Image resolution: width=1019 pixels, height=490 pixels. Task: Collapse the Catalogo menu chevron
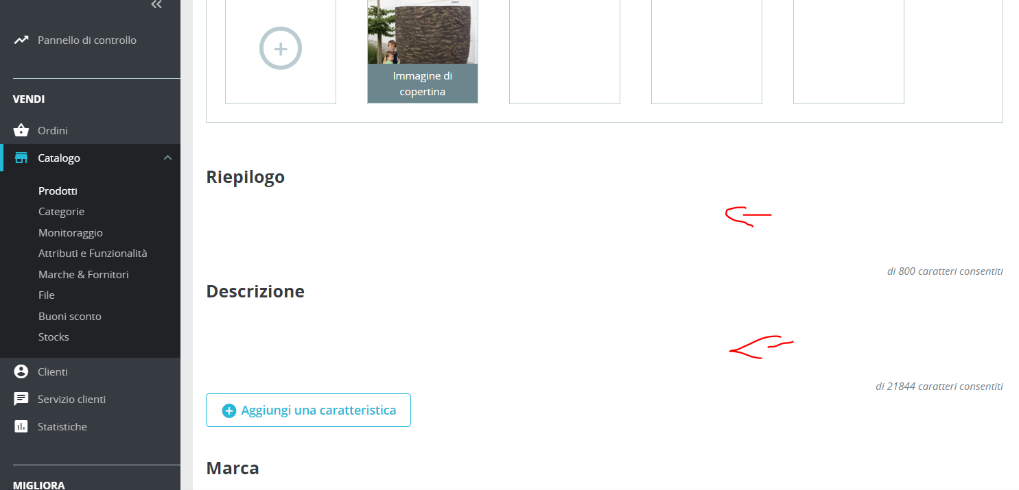click(167, 158)
